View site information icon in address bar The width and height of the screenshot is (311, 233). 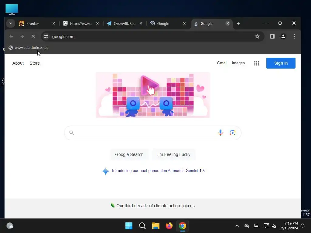pyautogui.click(x=46, y=36)
